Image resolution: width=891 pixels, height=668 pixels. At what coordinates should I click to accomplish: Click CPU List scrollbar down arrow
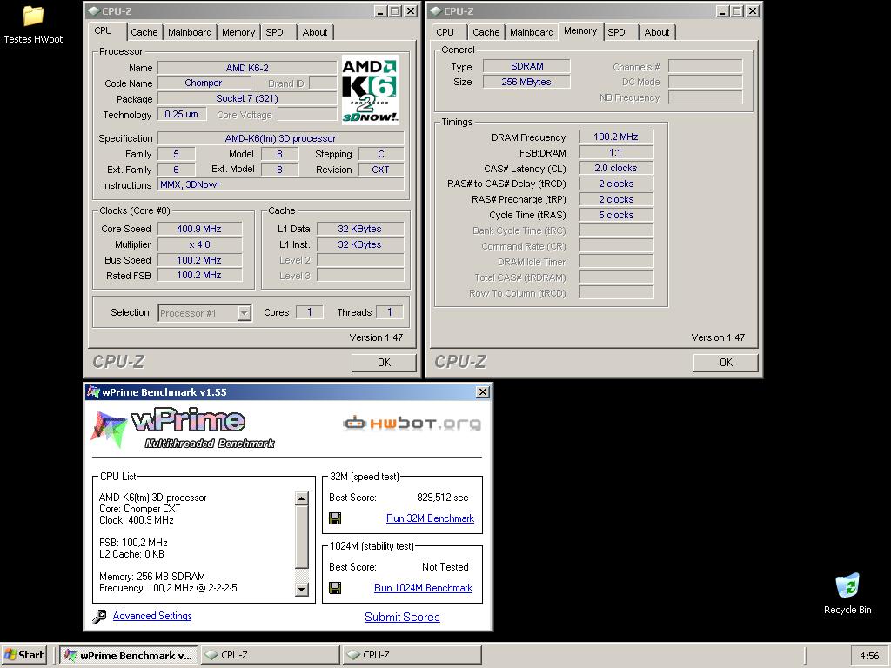[x=302, y=590]
